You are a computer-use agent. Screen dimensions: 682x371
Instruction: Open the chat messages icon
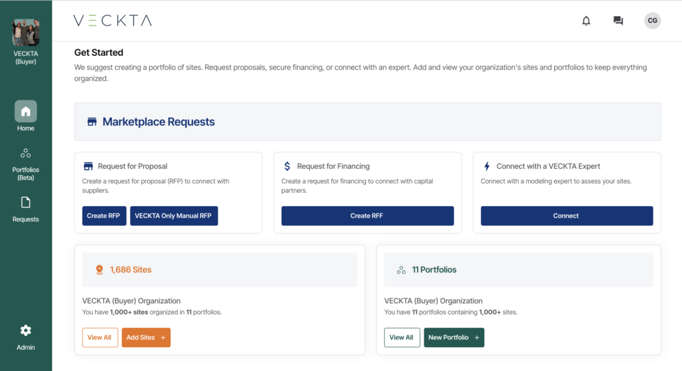coord(618,21)
